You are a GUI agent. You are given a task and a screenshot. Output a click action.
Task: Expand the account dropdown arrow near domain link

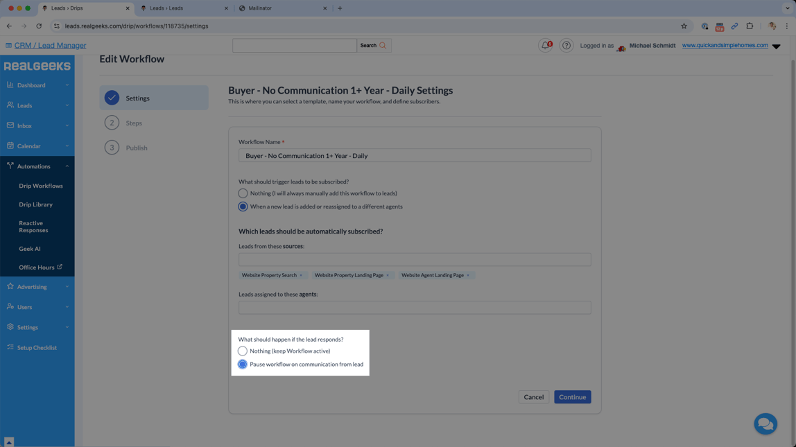pyautogui.click(x=777, y=45)
